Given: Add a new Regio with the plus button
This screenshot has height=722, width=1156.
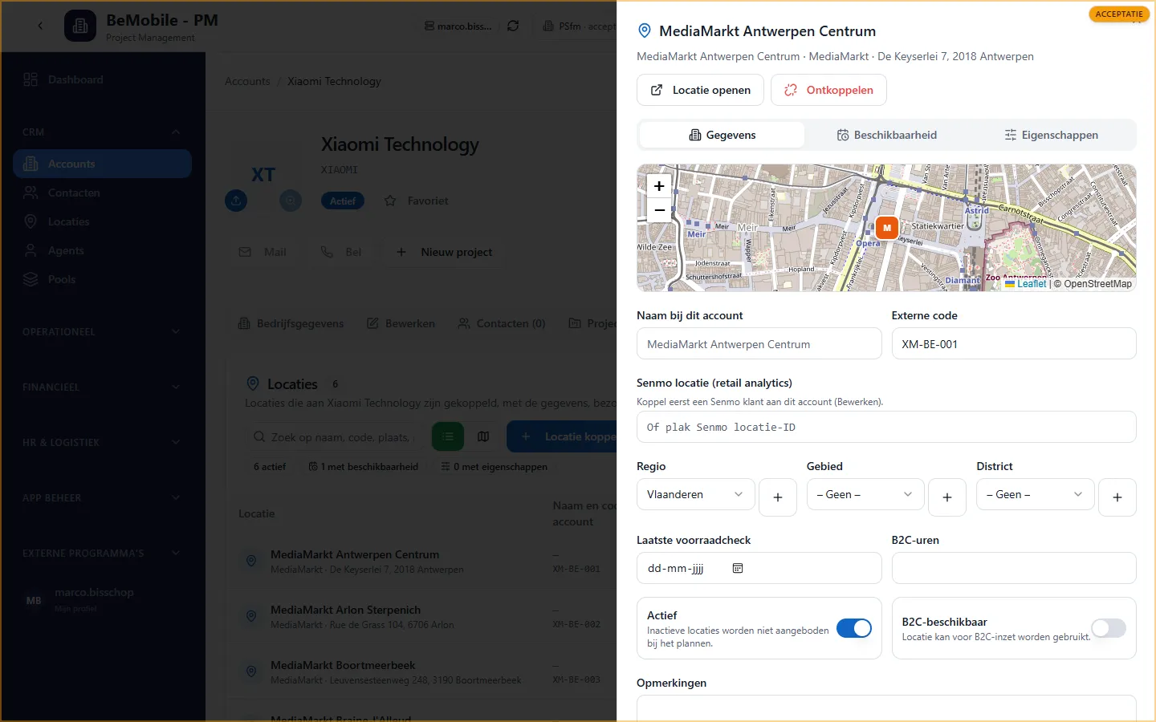Looking at the screenshot, I should click(x=777, y=497).
